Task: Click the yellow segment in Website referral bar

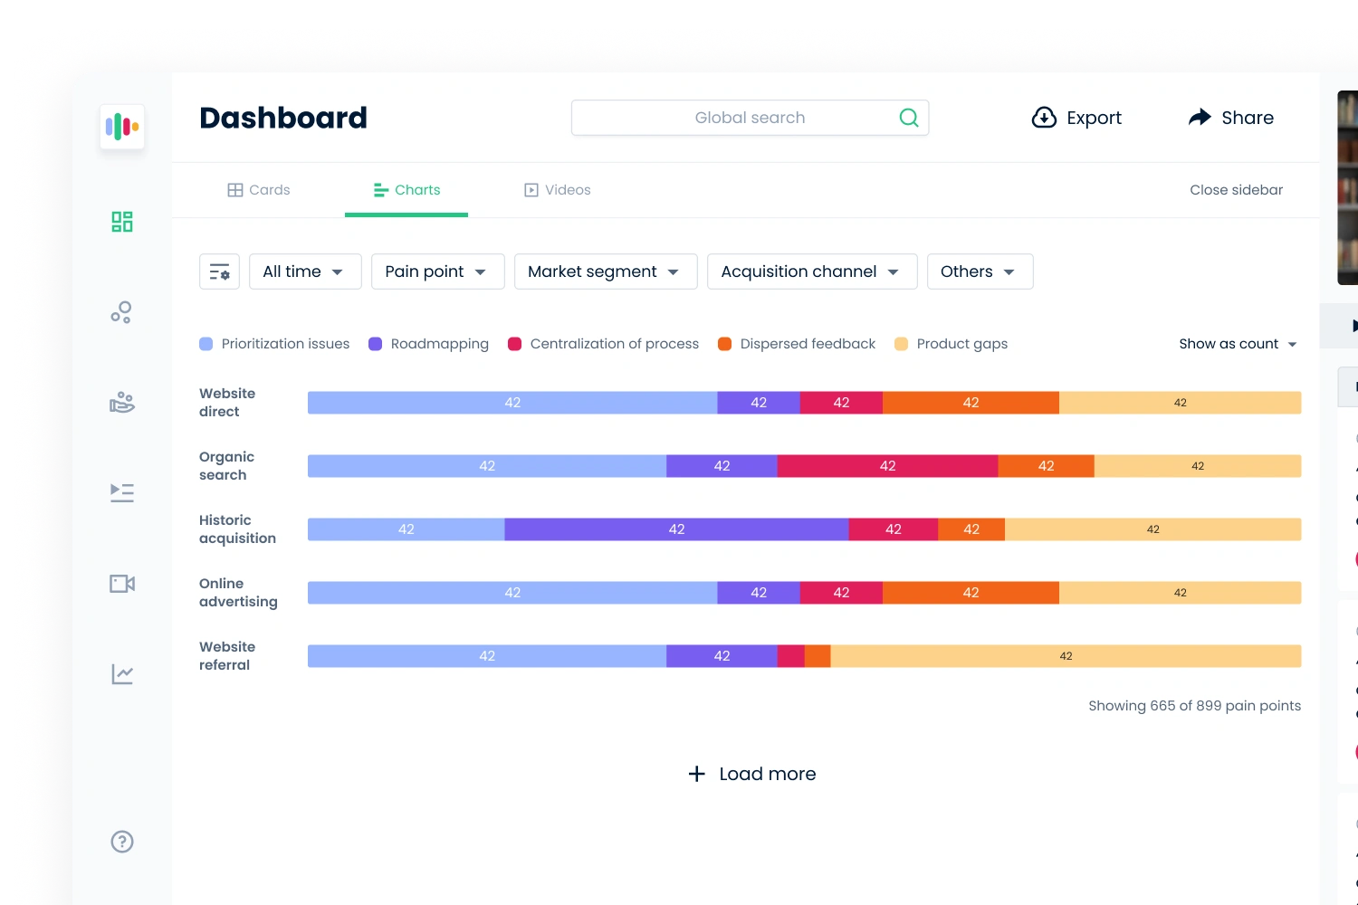Action: 1066,656
